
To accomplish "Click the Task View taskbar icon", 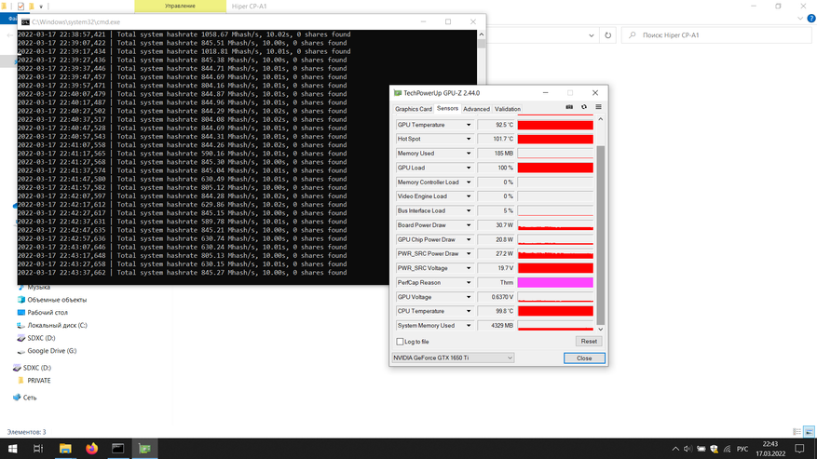I will 38,449.
